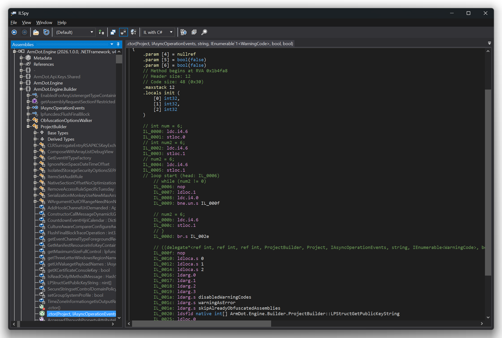Click the Collapse all tree nodes icon

click(194, 32)
